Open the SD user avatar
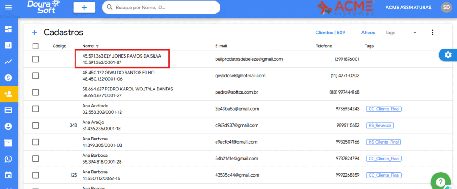The height and width of the screenshot is (189, 457). click(x=446, y=8)
